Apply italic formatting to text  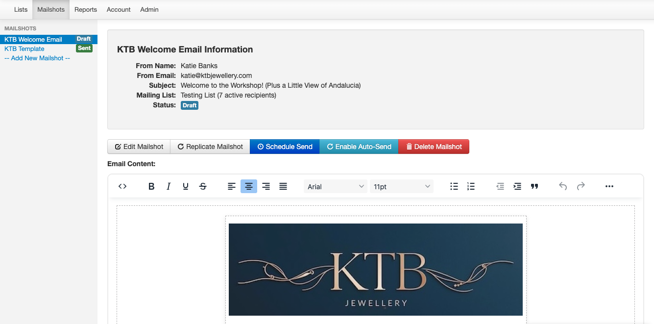169,186
